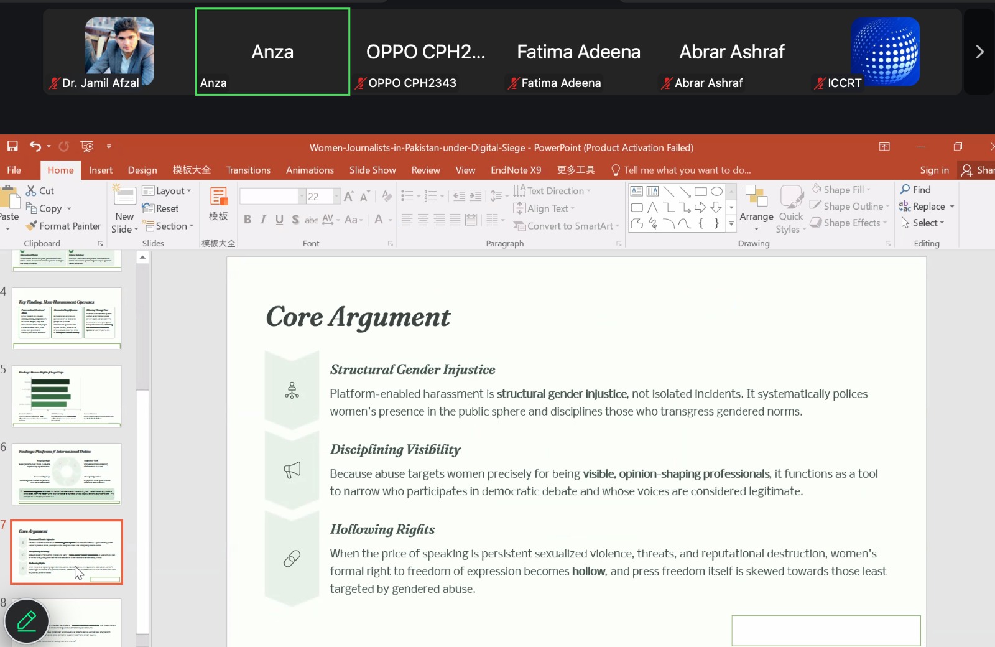Screen dimensions: 995x647
Task: Click the Find magnifier icon
Action: coord(905,190)
